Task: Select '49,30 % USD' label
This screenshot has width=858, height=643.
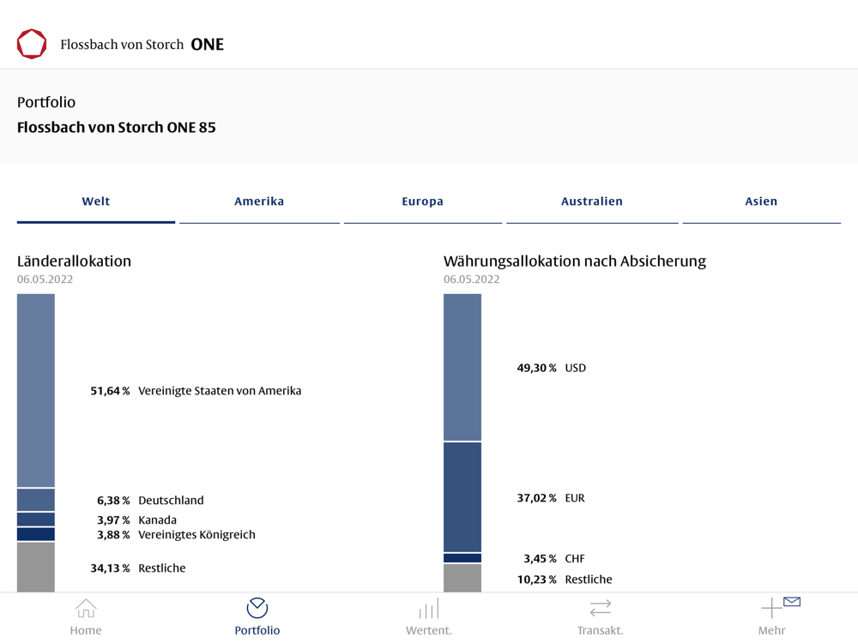Action: pyautogui.click(x=552, y=368)
